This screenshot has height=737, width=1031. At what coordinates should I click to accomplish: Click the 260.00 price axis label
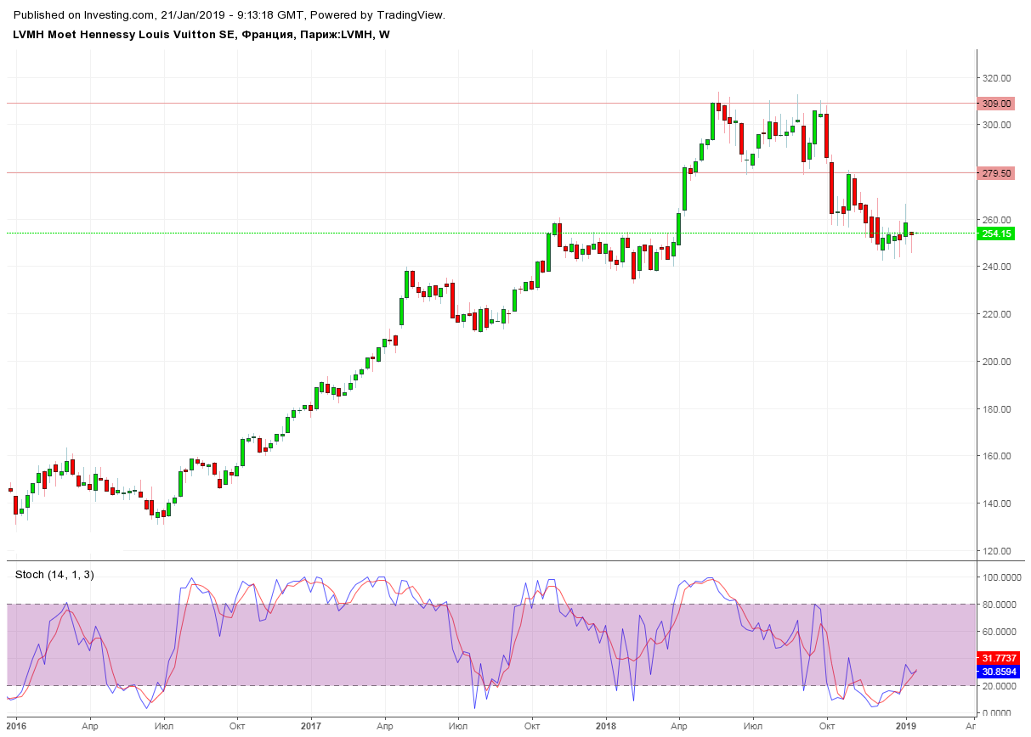(x=996, y=219)
